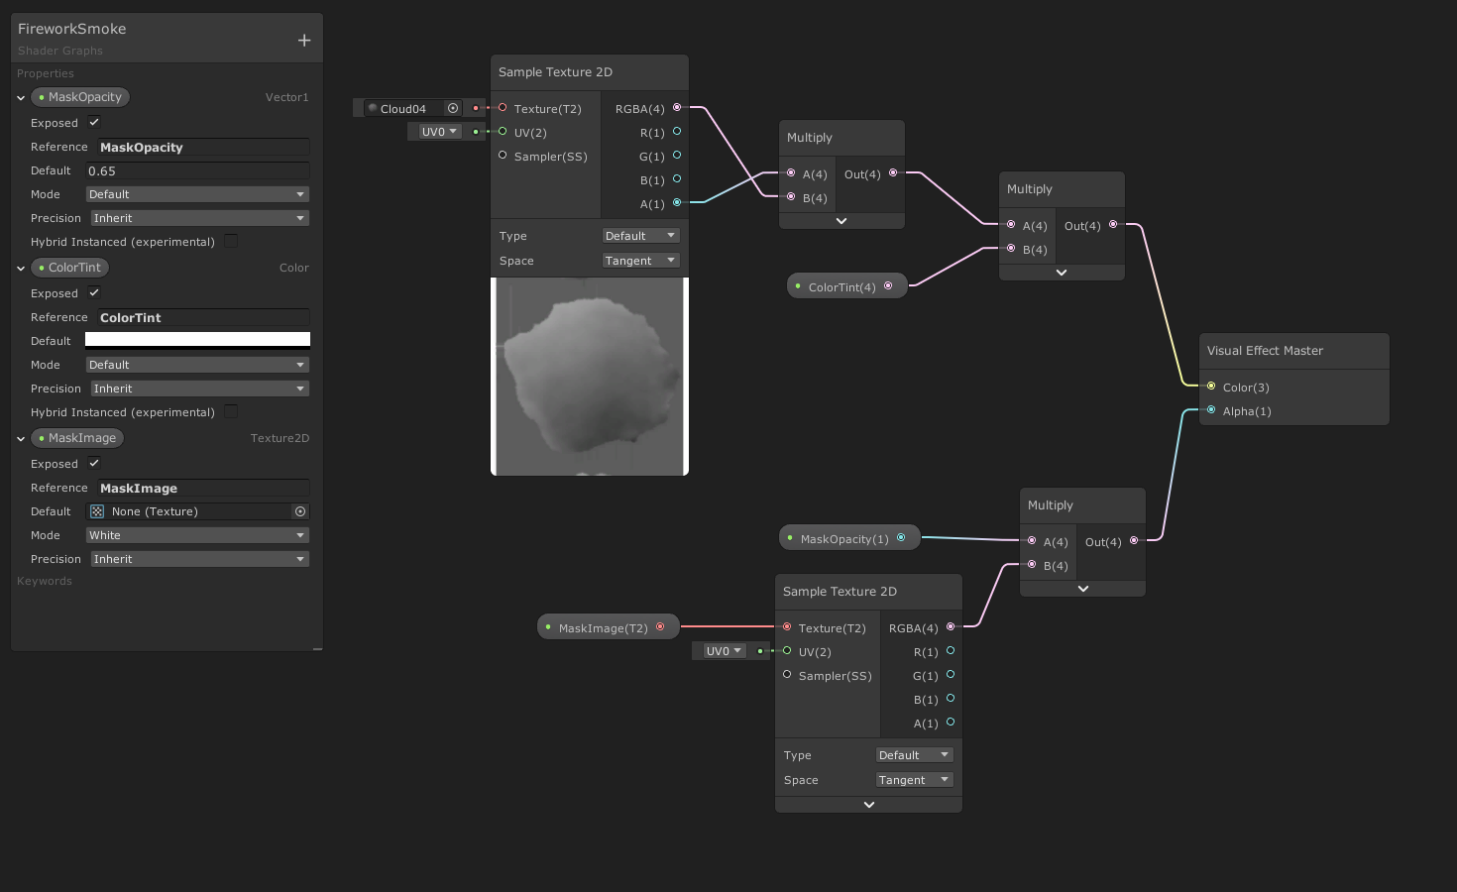The height and width of the screenshot is (892, 1457).
Task: Click the object picker icon on None (Texture) field
Action: (300, 511)
